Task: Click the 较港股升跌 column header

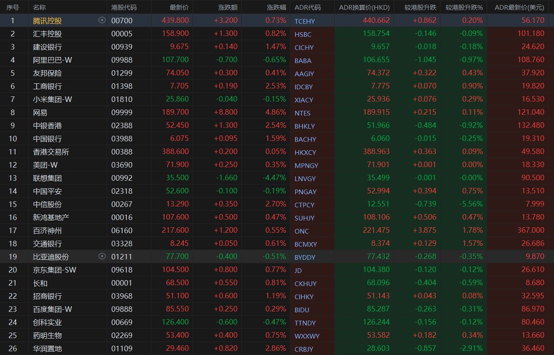Action: (x=420, y=7)
